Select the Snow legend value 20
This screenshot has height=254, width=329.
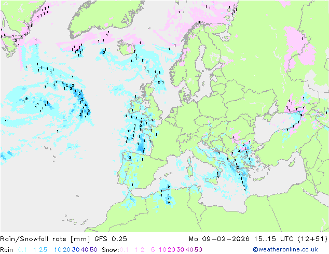click(x=171, y=250)
